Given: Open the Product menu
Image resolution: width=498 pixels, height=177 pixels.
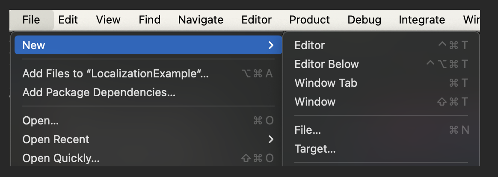Looking at the screenshot, I should pos(310,20).
